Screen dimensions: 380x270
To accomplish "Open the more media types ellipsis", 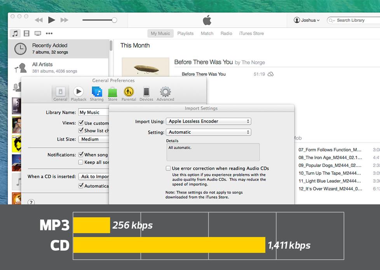I will pyautogui.click(x=49, y=33).
